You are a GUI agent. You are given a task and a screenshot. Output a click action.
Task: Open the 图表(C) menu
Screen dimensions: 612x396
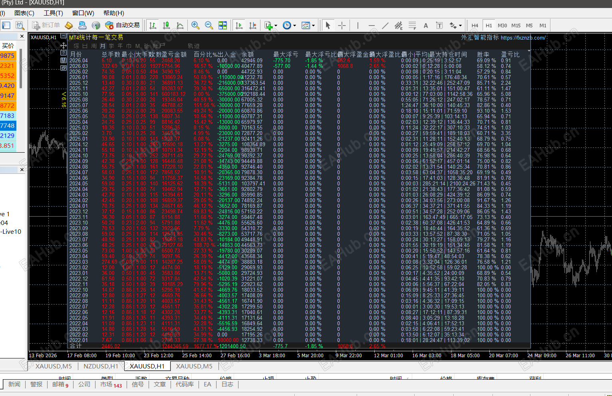[24, 13]
